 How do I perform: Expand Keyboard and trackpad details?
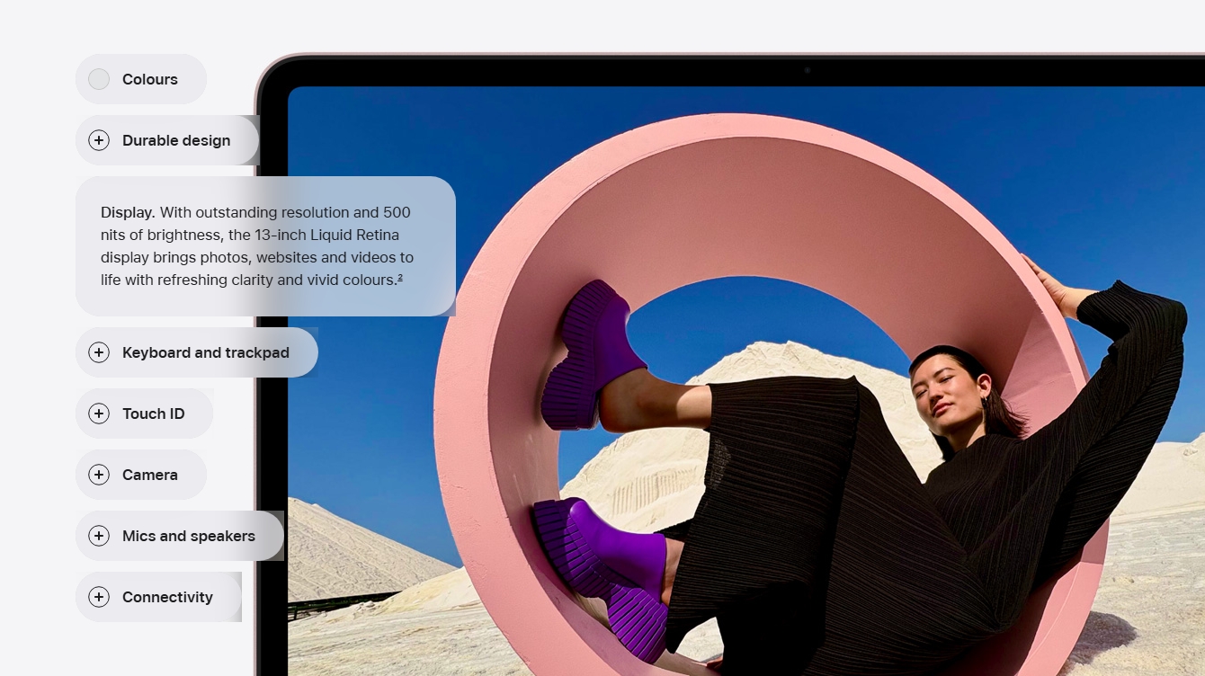[197, 352]
